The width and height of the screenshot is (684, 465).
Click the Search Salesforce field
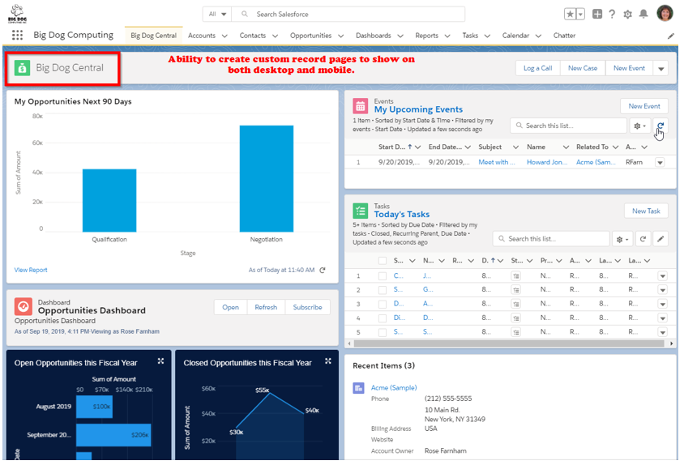coord(348,14)
